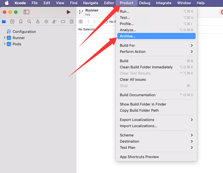Open the Bookmark navigator
223x173 pixels.
coord(21,22)
